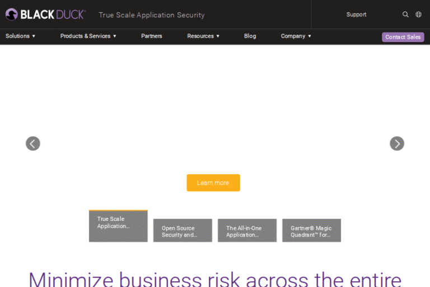Open the search magnifier icon
This screenshot has height=287, width=430.
tap(405, 15)
